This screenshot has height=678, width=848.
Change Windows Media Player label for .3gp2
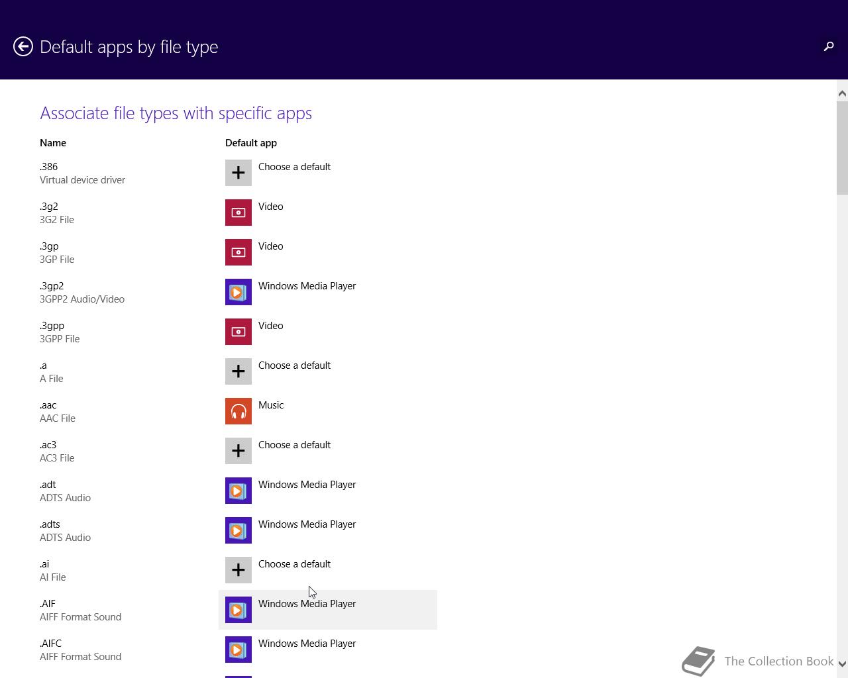307,286
